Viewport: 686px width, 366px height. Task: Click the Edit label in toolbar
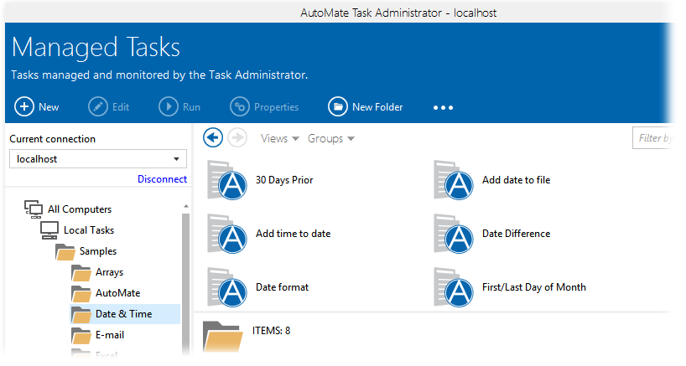[x=121, y=107]
